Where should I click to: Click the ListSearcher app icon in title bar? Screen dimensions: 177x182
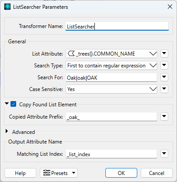(7, 7)
